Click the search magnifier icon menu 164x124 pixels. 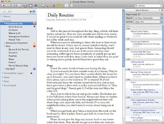click(136, 6)
